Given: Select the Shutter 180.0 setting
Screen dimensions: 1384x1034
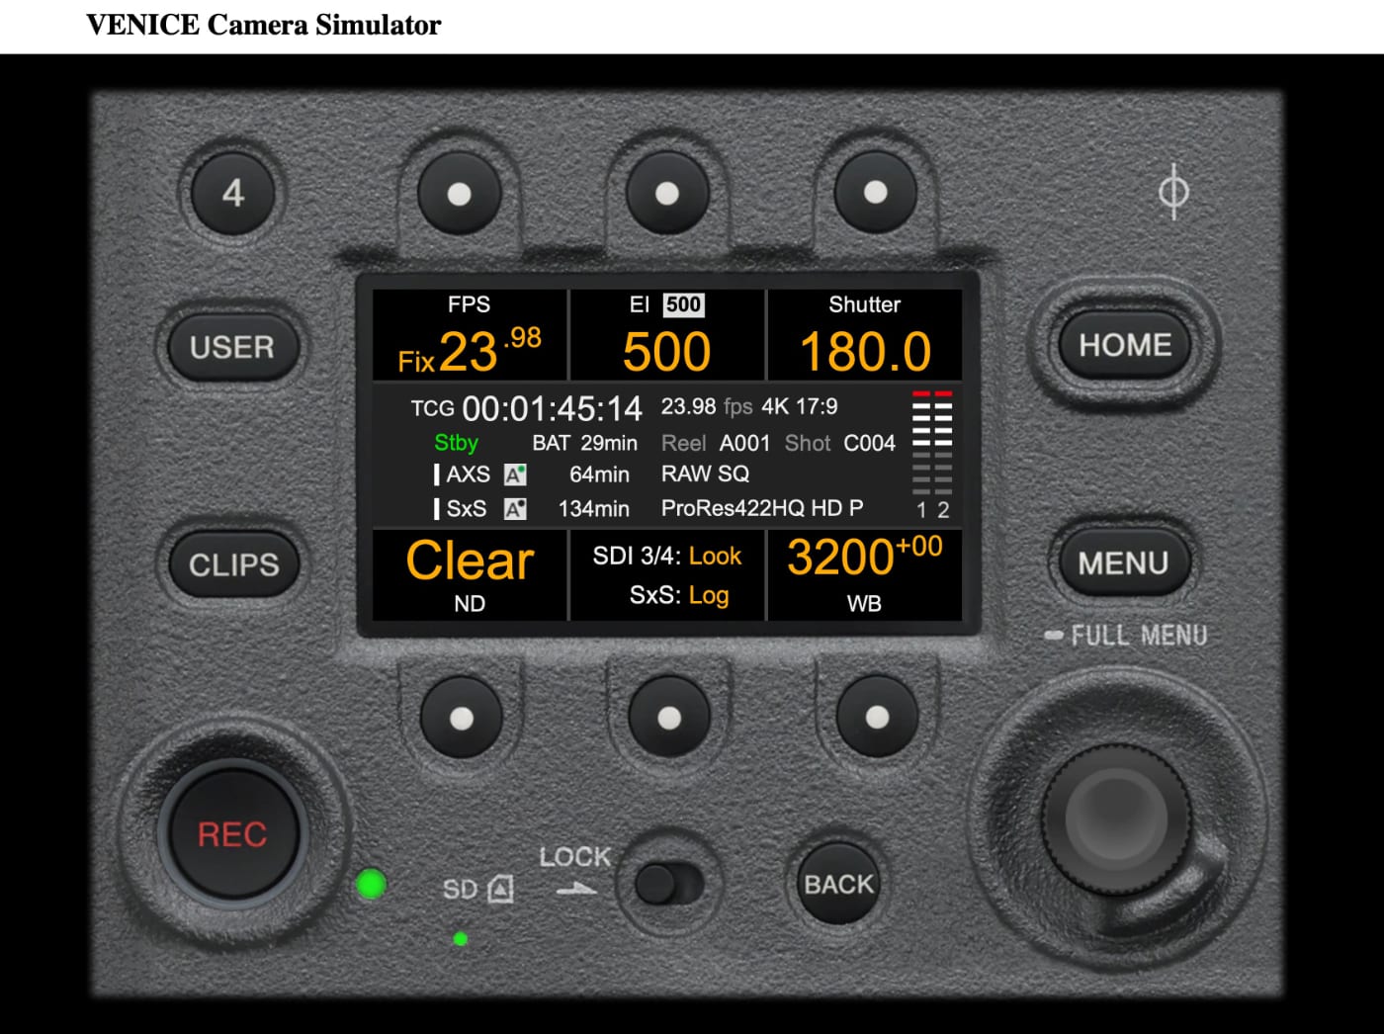Looking at the screenshot, I should point(864,336).
